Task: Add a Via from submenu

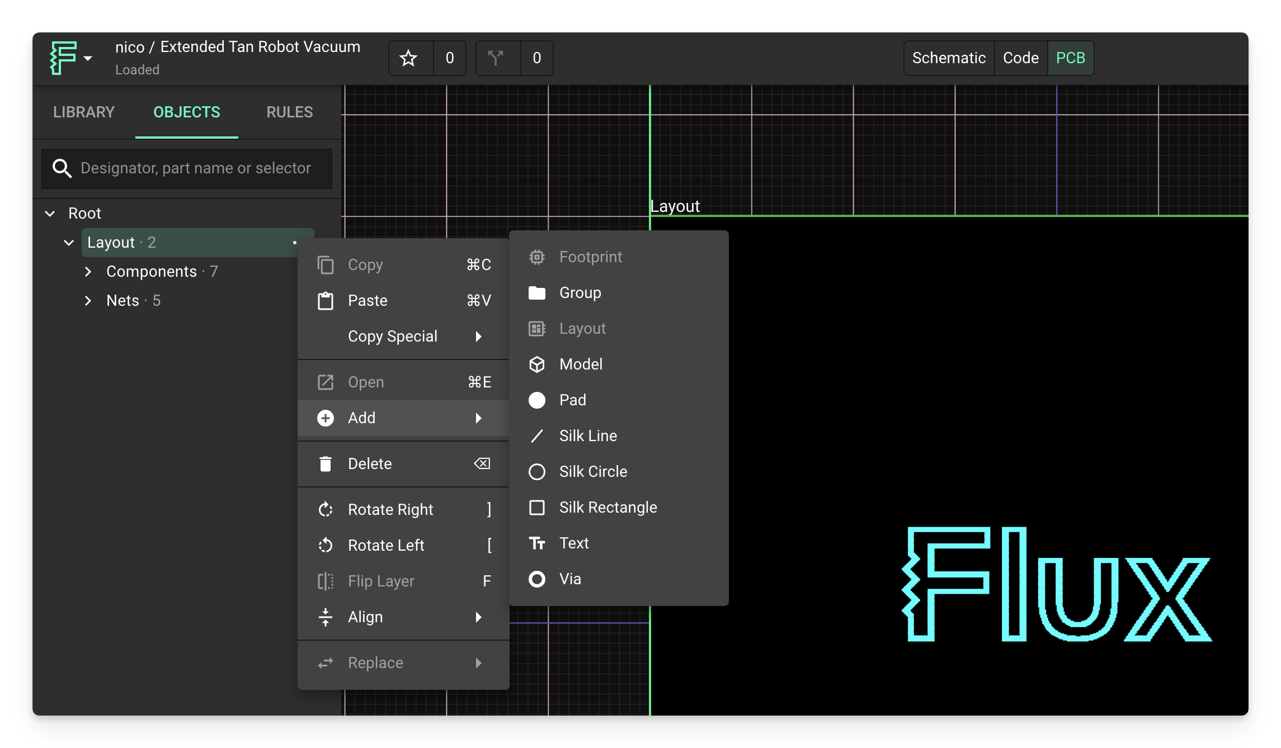Action: (x=619, y=579)
